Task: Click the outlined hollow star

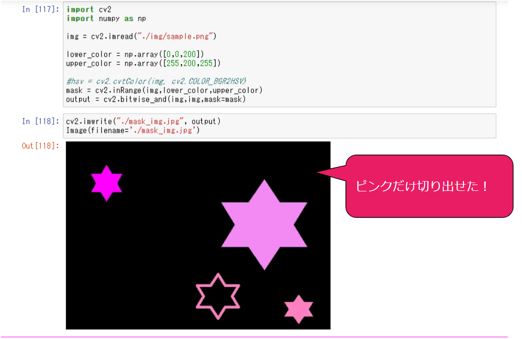Action: pyautogui.click(x=218, y=295)
